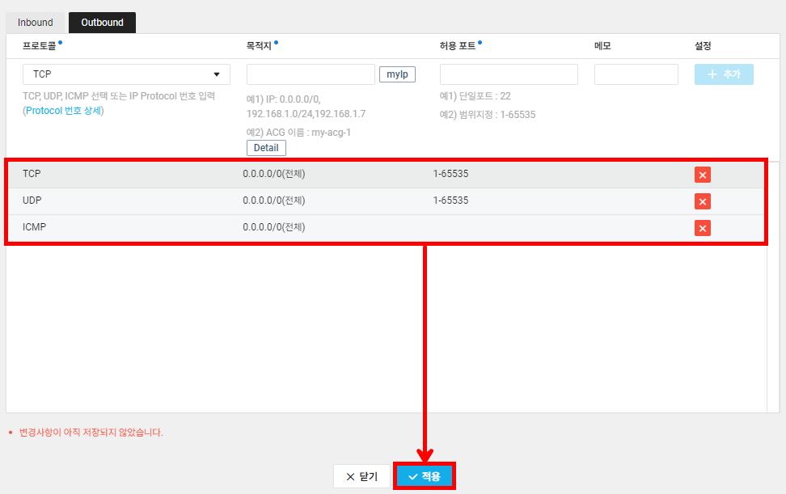Viewport: 786px width, 494px height.
Task: Switch to the Inbound tab
Action: [x=35, y=23]
